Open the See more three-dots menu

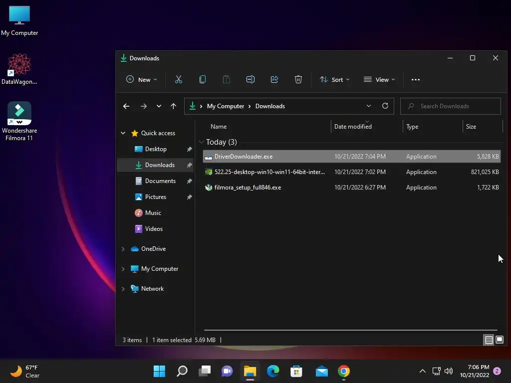click(416, 79)
